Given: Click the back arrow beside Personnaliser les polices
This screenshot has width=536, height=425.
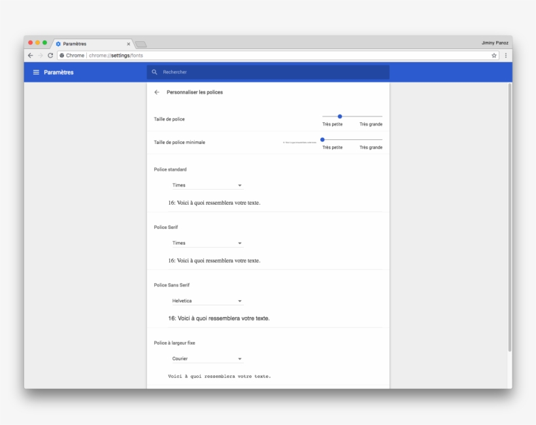Looking at the screenshot, I should pos(157,92).
